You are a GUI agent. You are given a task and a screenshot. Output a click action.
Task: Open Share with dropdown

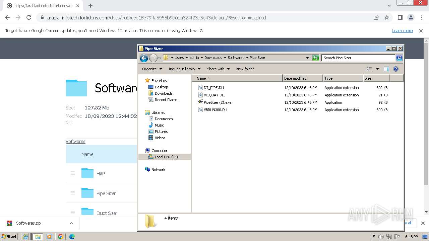pos(218,69)
